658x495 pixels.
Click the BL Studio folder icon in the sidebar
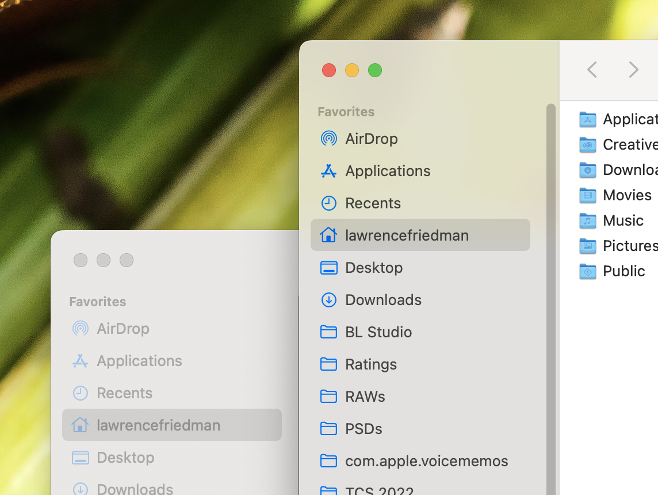[x=328, y=332]
